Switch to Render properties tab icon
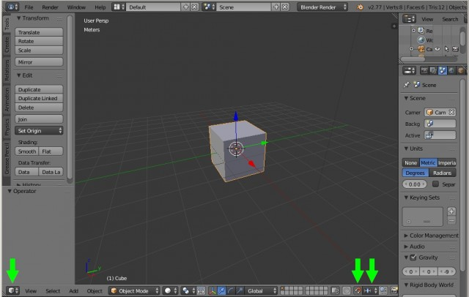This screenshot has width=469, height=297. (x=424, y=70)
